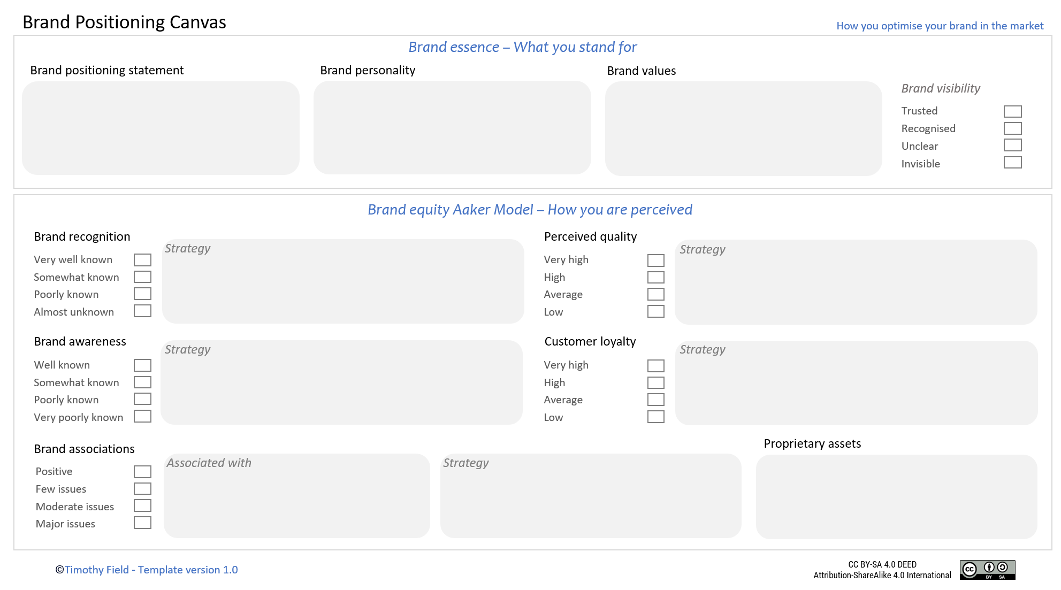Click the Brand values text box
1061x590 pixels.
pos(744,127)
